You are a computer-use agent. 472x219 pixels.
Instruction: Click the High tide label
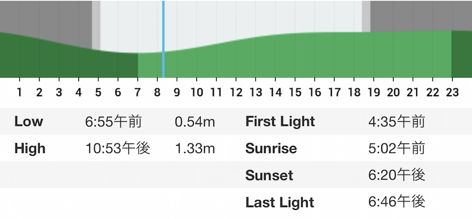(30, 149)
